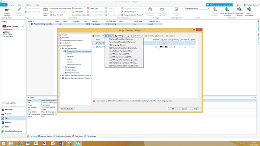Collapse the All Language Pairs tree node
Viewport: 260px width, 146px height.
pyautogui.click(x=61, y=49)
